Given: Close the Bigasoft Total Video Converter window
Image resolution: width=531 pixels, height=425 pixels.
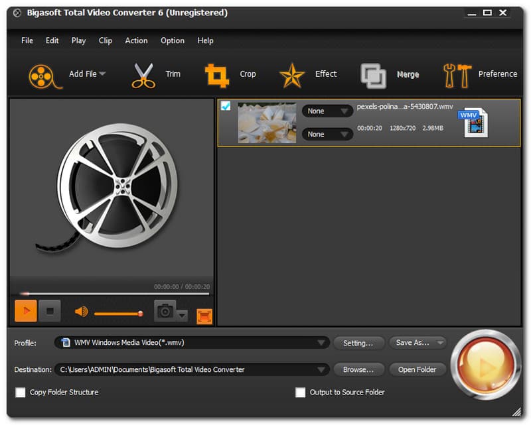Looking at the screenshot, I should point(503,13).
